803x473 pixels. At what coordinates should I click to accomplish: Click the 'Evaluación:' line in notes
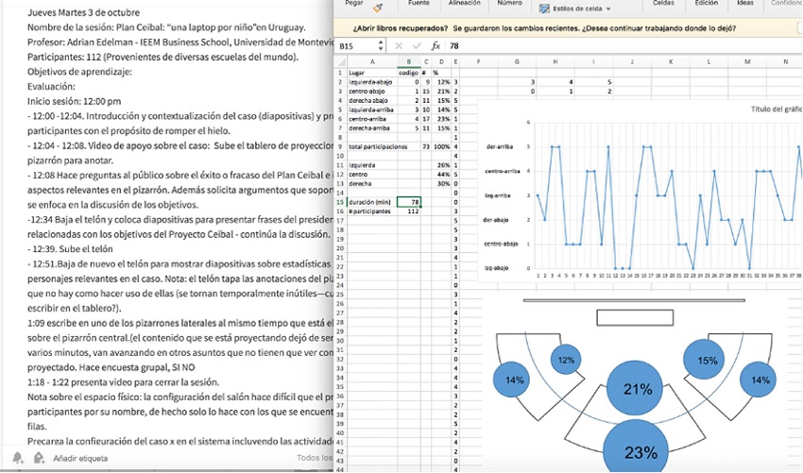[51, 87]
